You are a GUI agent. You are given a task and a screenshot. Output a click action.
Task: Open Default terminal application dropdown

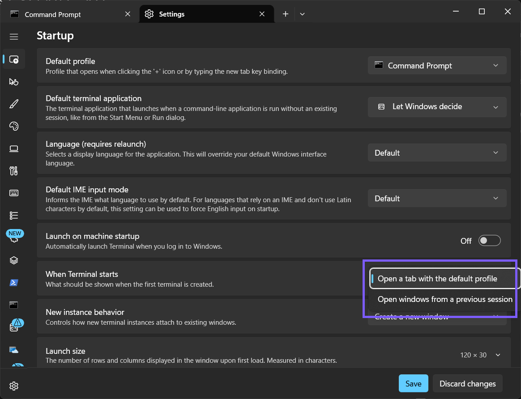437,107
